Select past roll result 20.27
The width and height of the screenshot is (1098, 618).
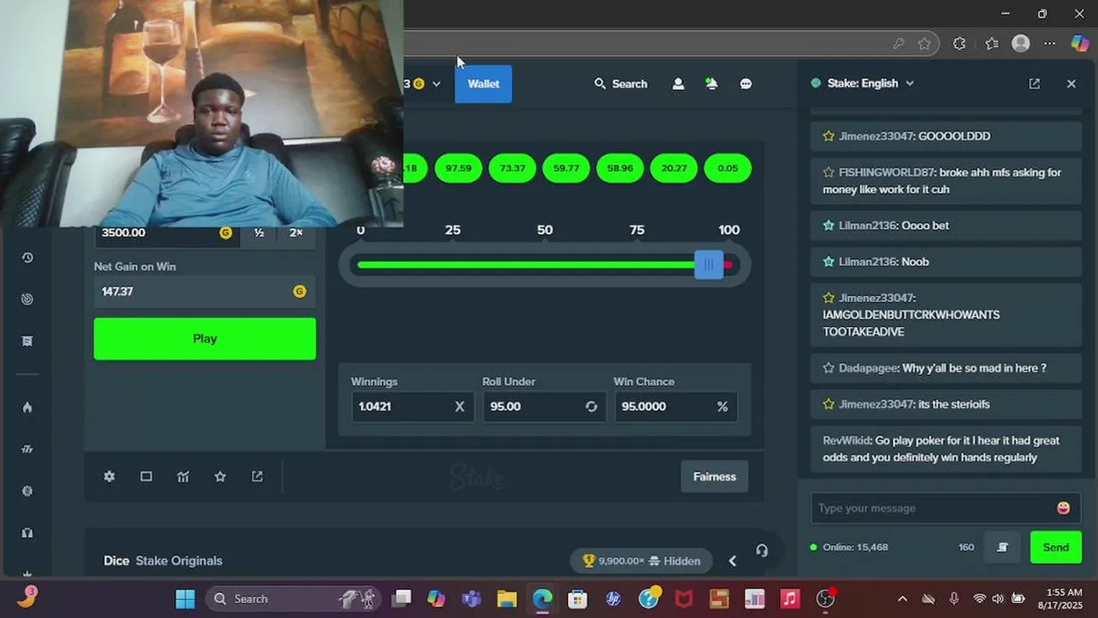tap(674, 168)
